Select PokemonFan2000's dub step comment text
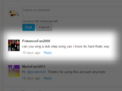The width and height of the screenshot is (122, 91). coord(66,47)
